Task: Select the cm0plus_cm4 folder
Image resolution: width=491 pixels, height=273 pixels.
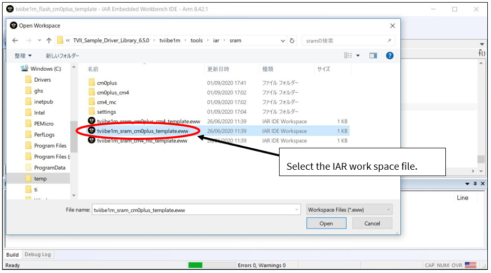Action: click(x=113, y=93)
